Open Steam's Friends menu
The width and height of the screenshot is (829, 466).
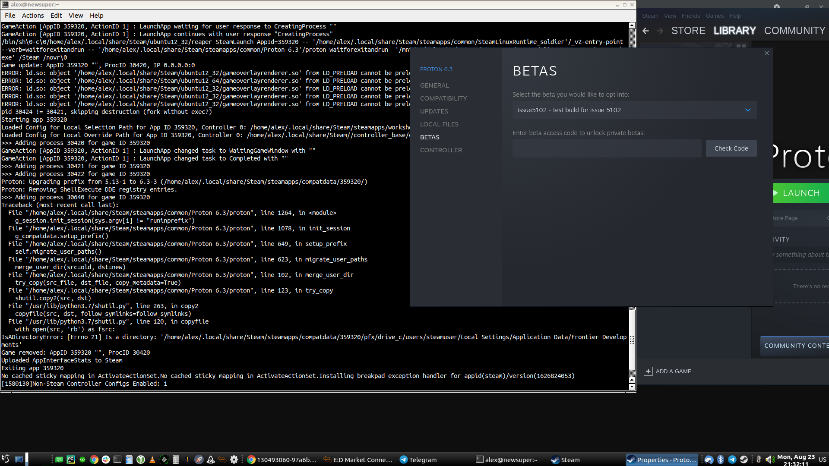691,16
